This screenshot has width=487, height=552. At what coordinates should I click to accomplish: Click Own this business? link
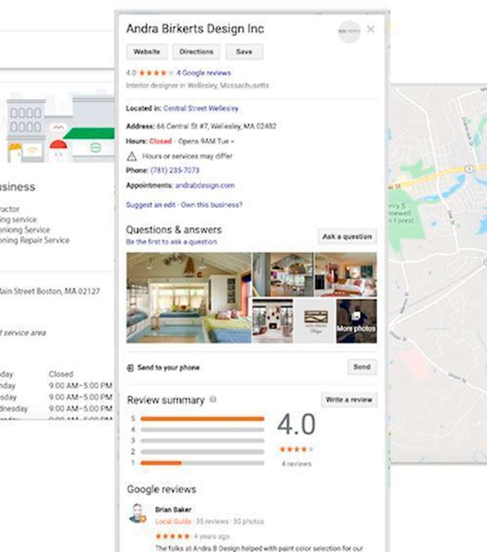(211, 205)
